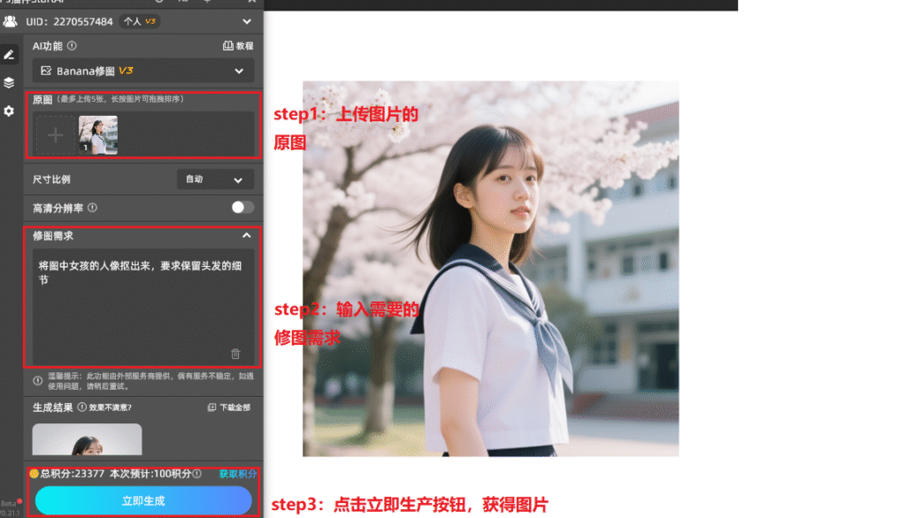Click the user avatar icon next to UID

click(10, 21)
